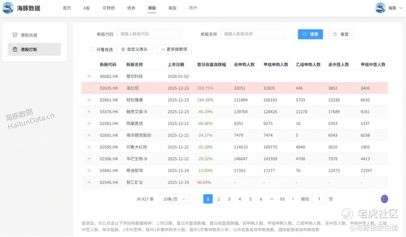Expand the 智汇矿业 row details
The width and height of the screenshot is (406, 237).
pyautogui.click(x=89, y=182)
